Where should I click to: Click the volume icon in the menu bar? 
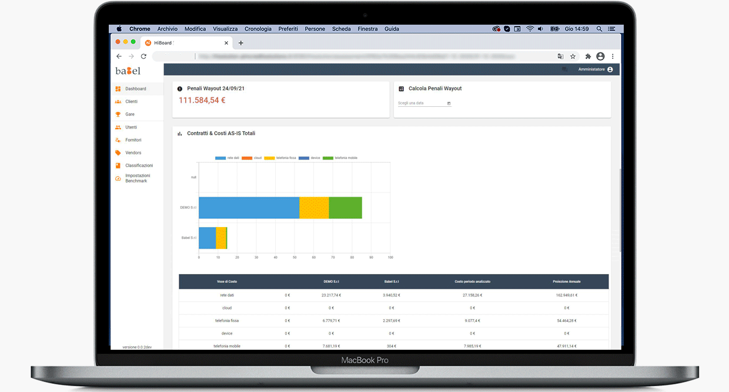click(x=541, y=29)
